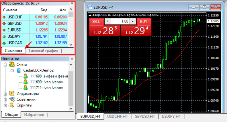Image resolution: width=227 pixels, height=122 pixels.
Task: Collapse the one-click trading panel triangle on chart
Action: [90, 15]
